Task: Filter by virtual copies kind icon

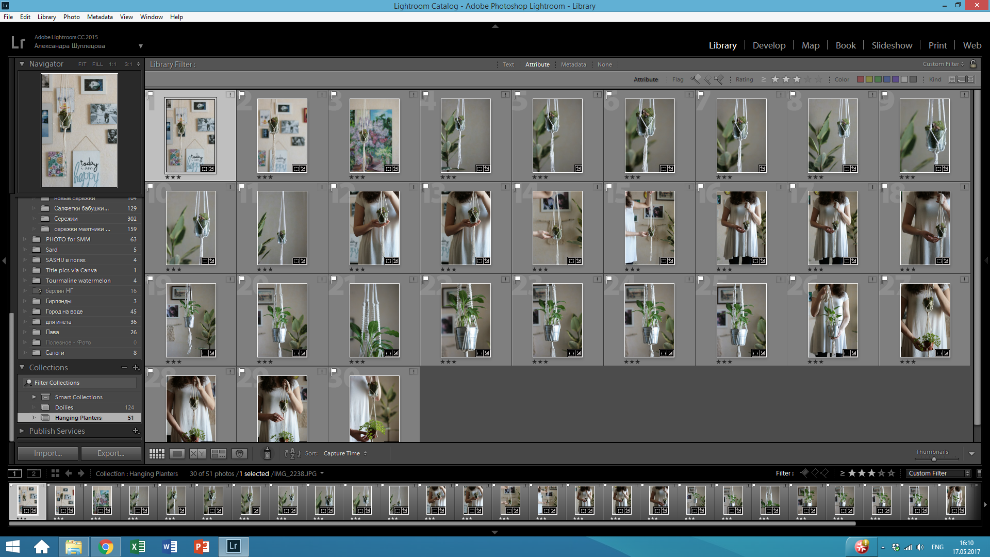Action: click(x=962, y=79)
